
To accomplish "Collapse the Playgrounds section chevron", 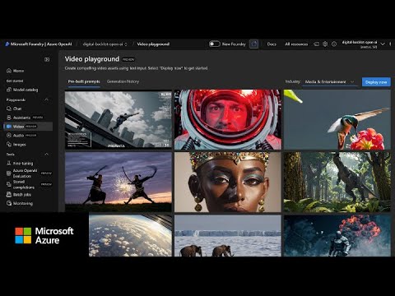I will 46,99.
